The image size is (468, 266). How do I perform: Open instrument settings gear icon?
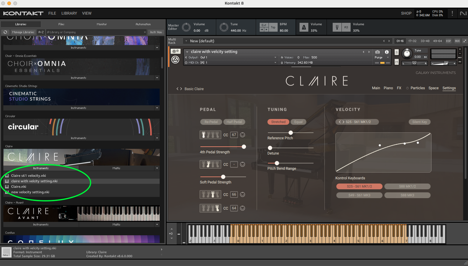coord(175,51)
